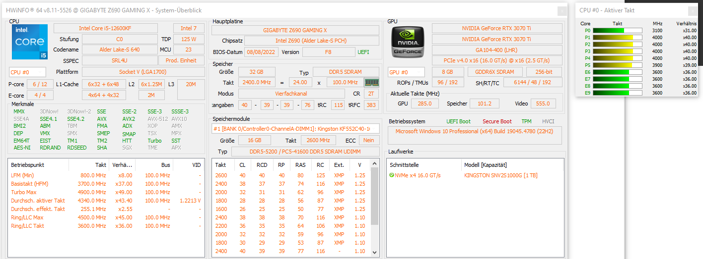Click the PCIe v4.0 x16 interface field
This screenshot has width=703, height=259.
497,60
